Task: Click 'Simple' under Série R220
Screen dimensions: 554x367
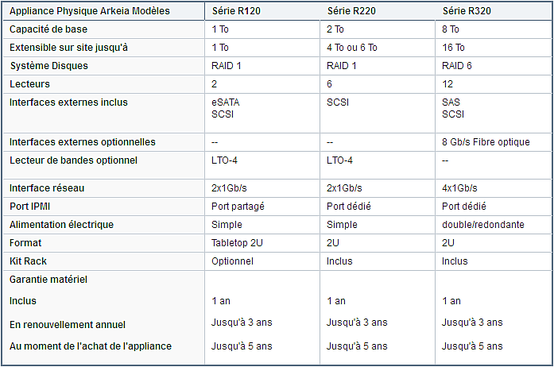Action: 342,225
